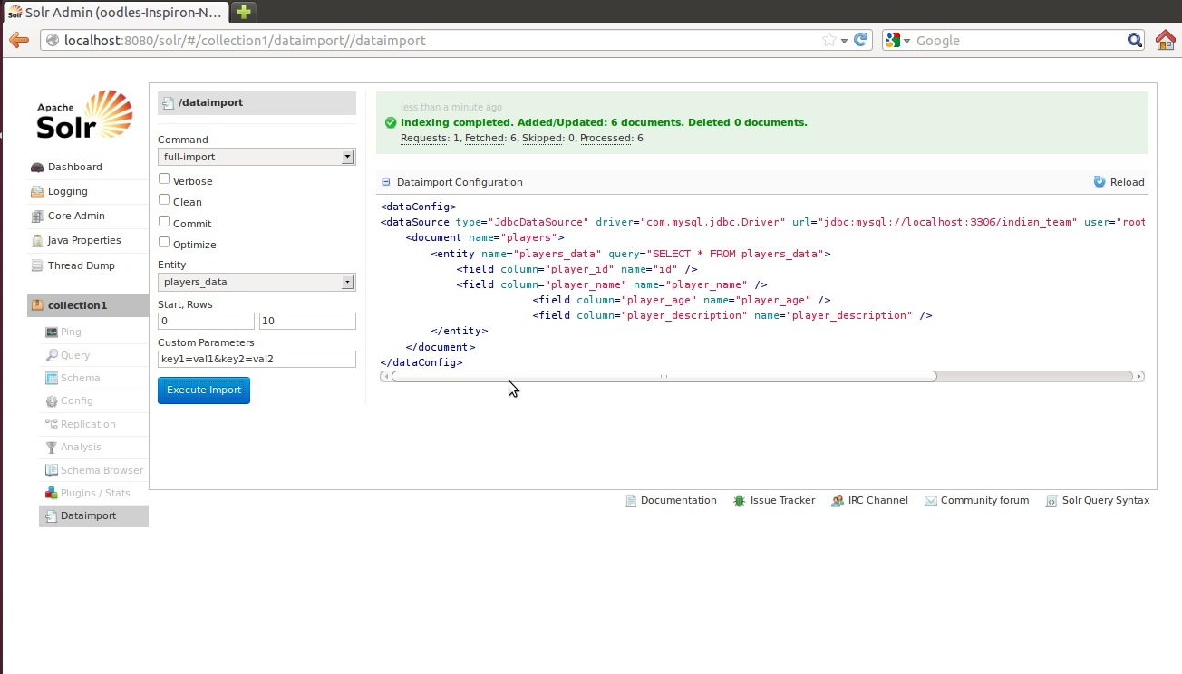Viewport: 1182px width, 674px height.
Task: Open the Command full-import dropdown
Action: (256, 157)
